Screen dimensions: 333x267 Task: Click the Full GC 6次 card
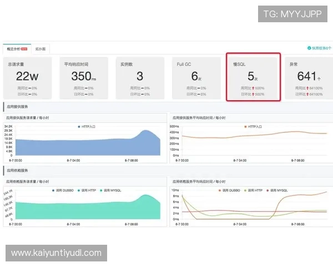[196, 78]
